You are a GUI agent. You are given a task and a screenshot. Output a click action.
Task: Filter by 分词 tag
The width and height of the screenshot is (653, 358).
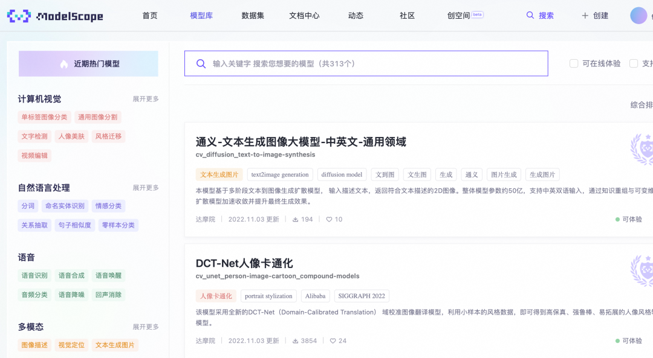(x=28, y=206)
